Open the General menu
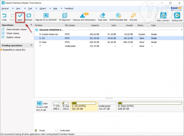This screenshot has width=184, height=136. coord(5,8)
